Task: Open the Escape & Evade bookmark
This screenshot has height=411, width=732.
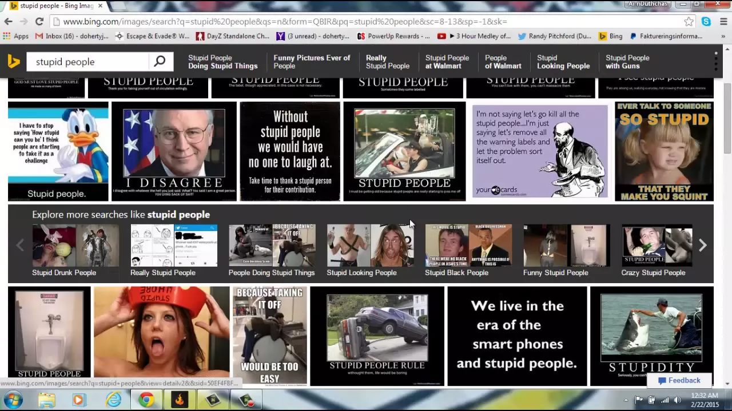Action: pyautogui.click(x=152, y=36)
